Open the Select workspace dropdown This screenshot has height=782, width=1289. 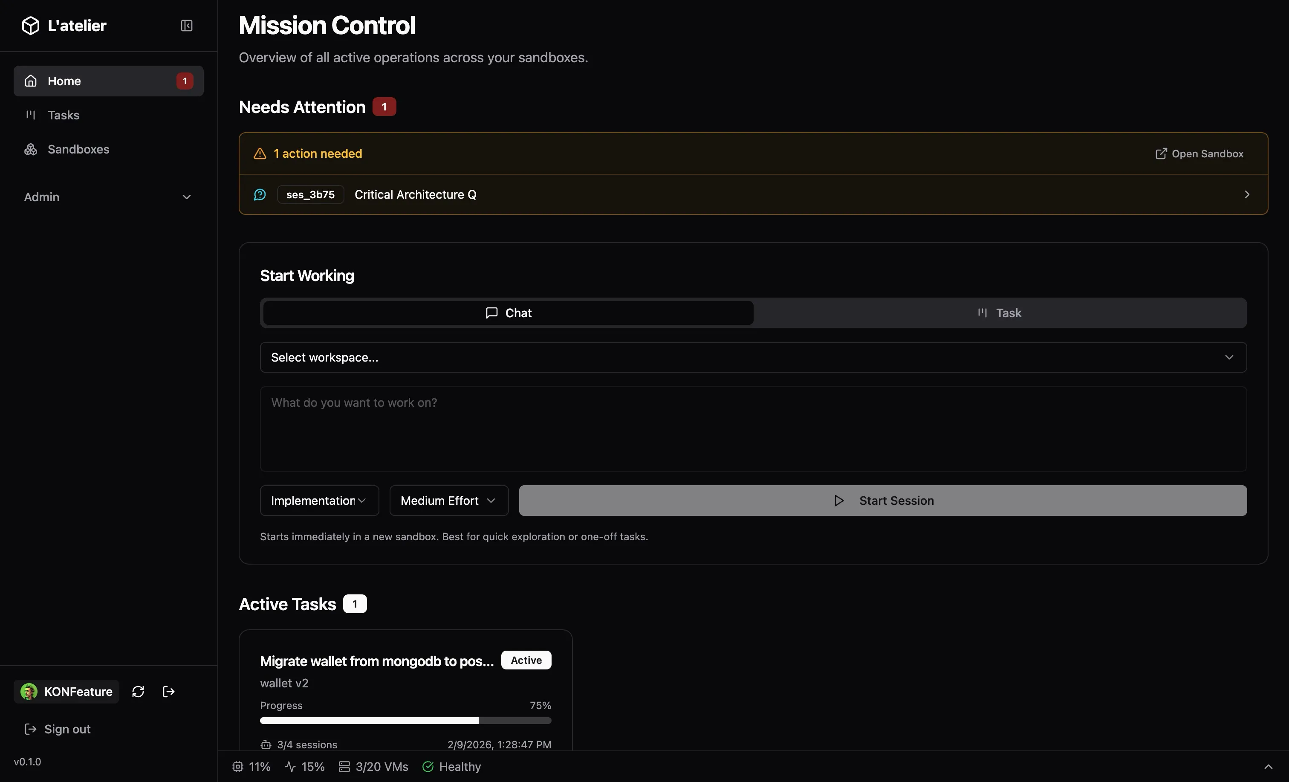[x=753, y=357]
